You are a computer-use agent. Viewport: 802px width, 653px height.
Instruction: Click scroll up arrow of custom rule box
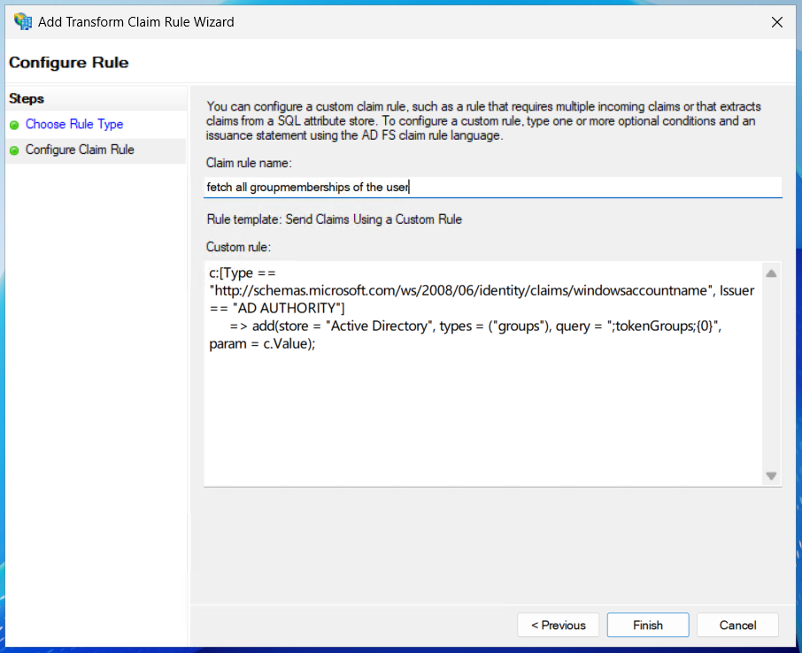771,273
